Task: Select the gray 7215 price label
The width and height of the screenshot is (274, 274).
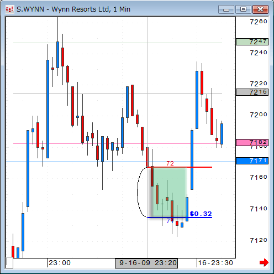Action: 252,92
